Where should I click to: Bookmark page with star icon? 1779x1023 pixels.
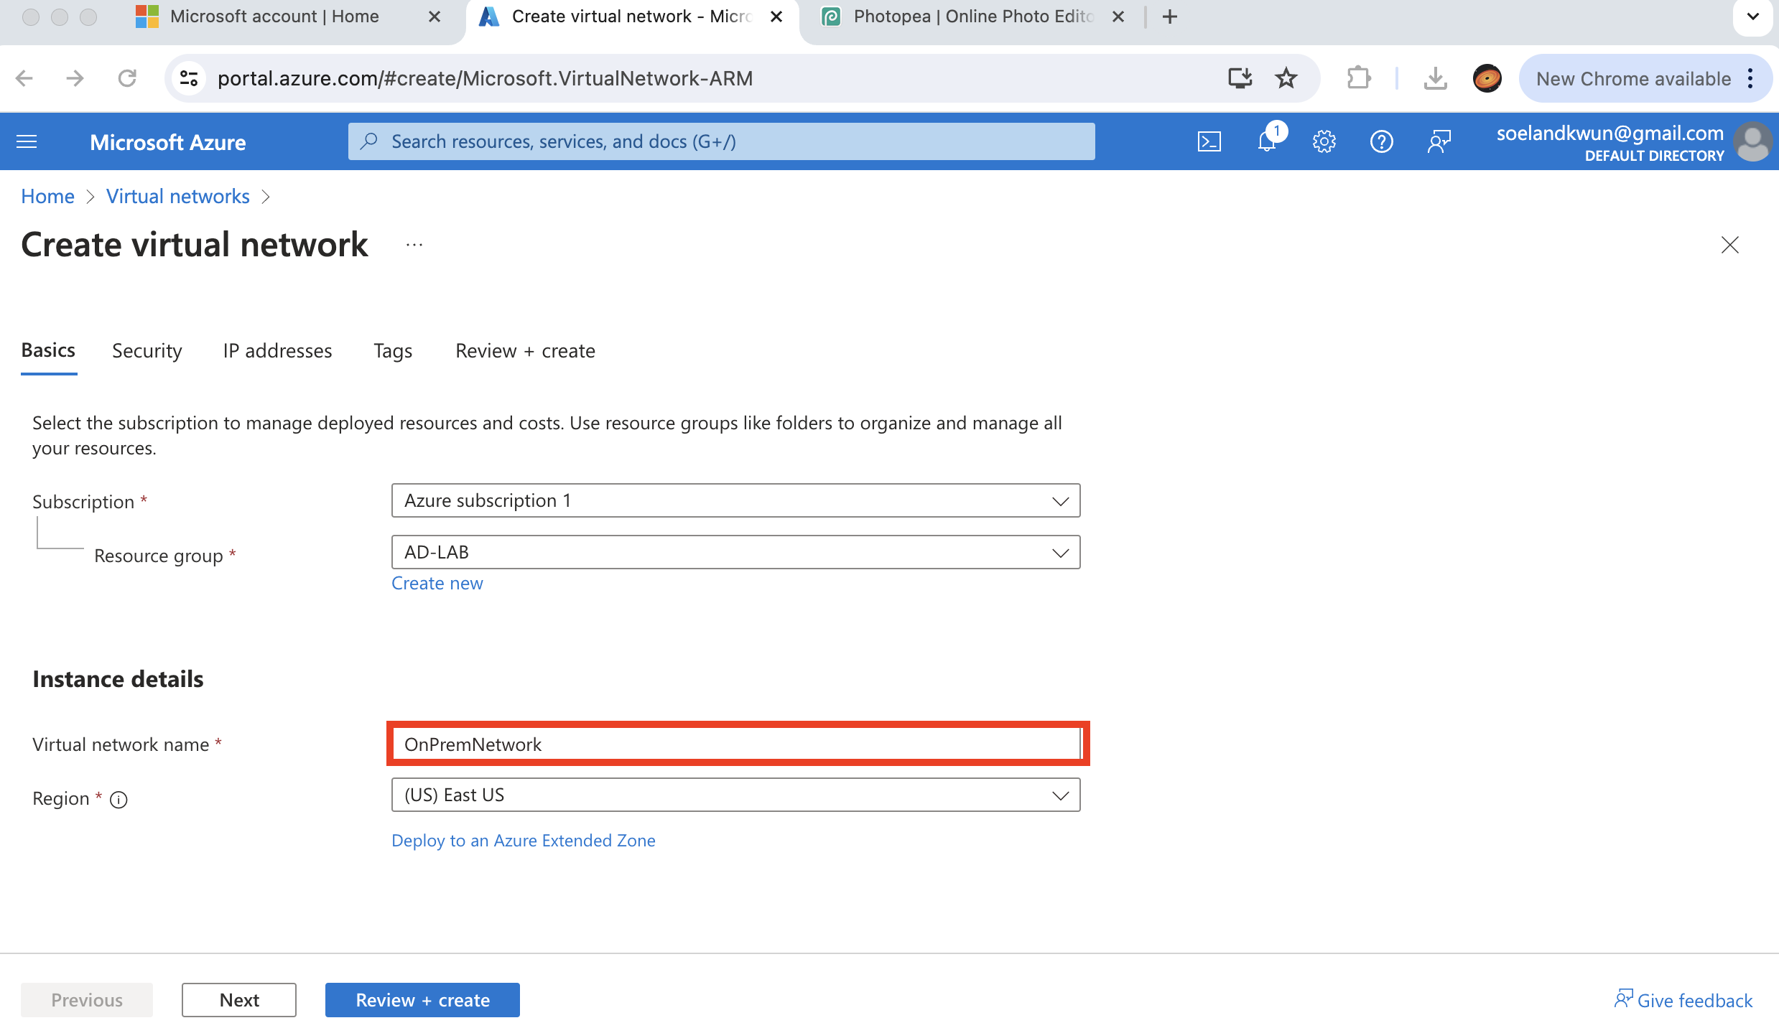coord(1286,78)
